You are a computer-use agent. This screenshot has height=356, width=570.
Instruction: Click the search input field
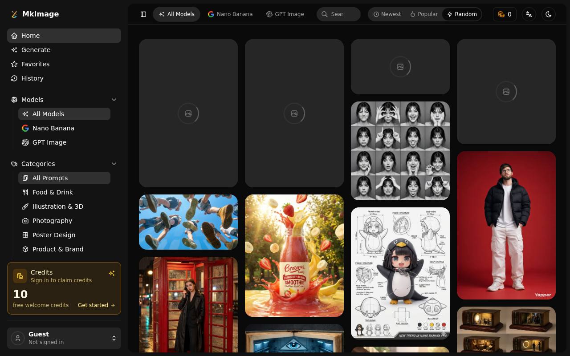(338, 14)
